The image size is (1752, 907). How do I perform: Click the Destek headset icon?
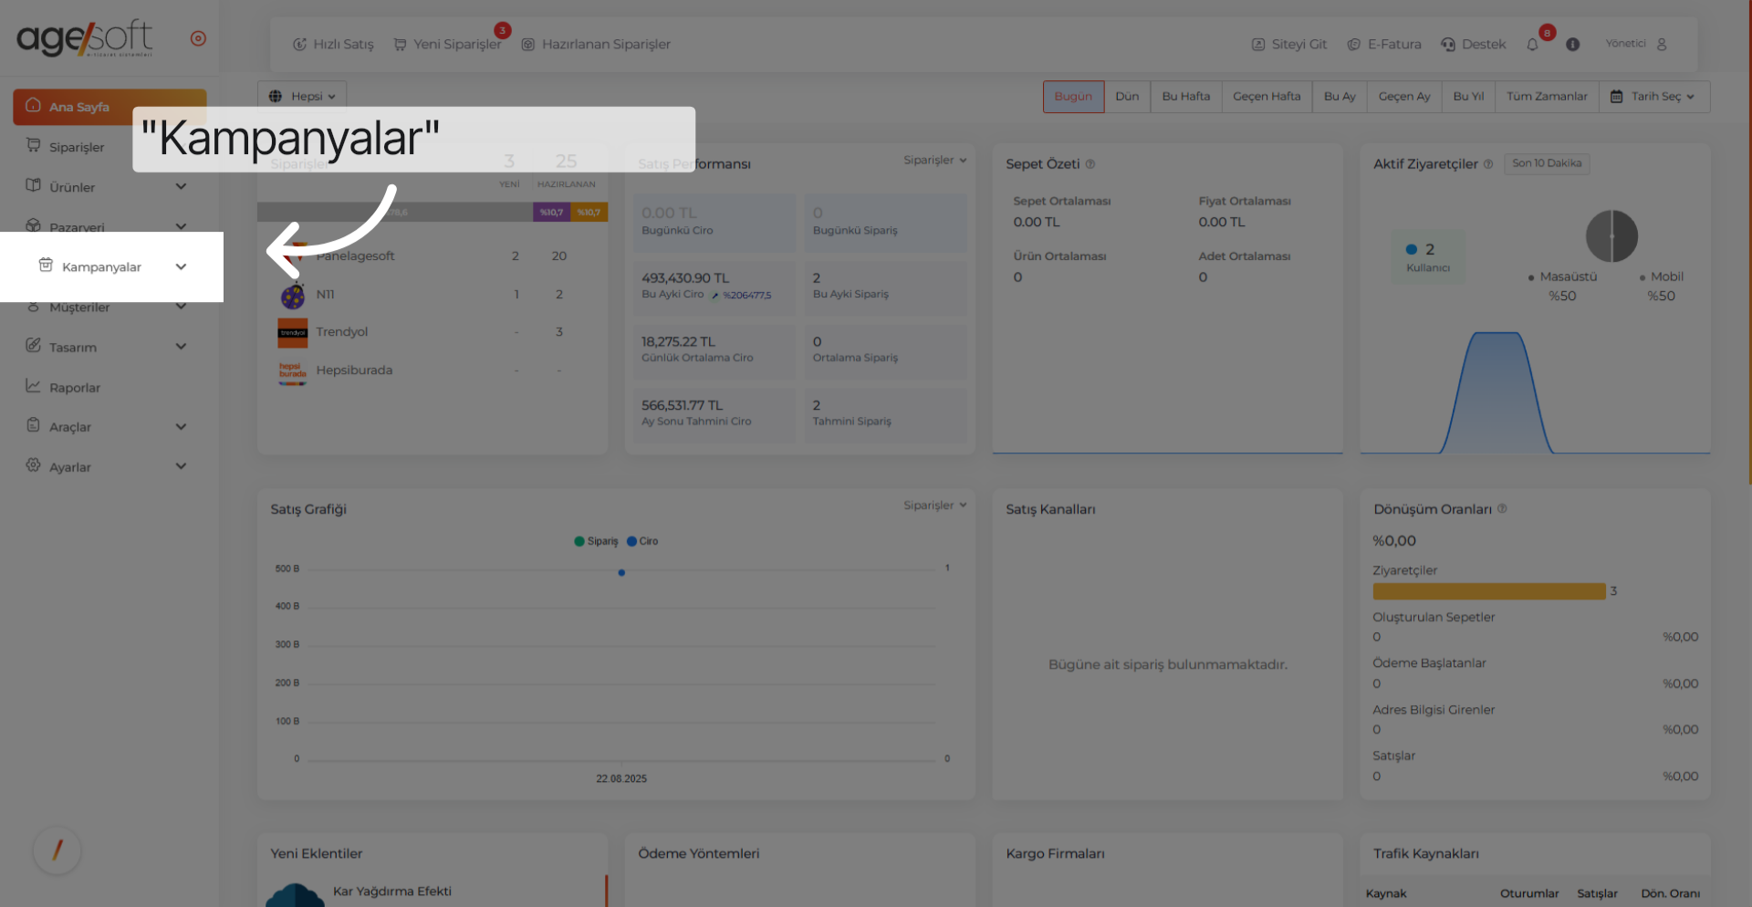tap(1448, 44)
